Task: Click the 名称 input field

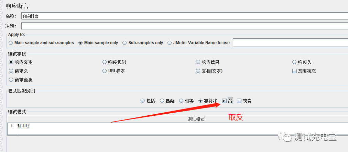Action: tap(185, 16)
